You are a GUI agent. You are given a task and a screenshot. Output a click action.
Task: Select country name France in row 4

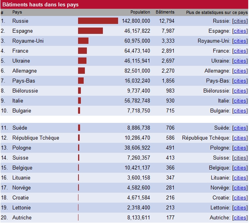[20, 51]
